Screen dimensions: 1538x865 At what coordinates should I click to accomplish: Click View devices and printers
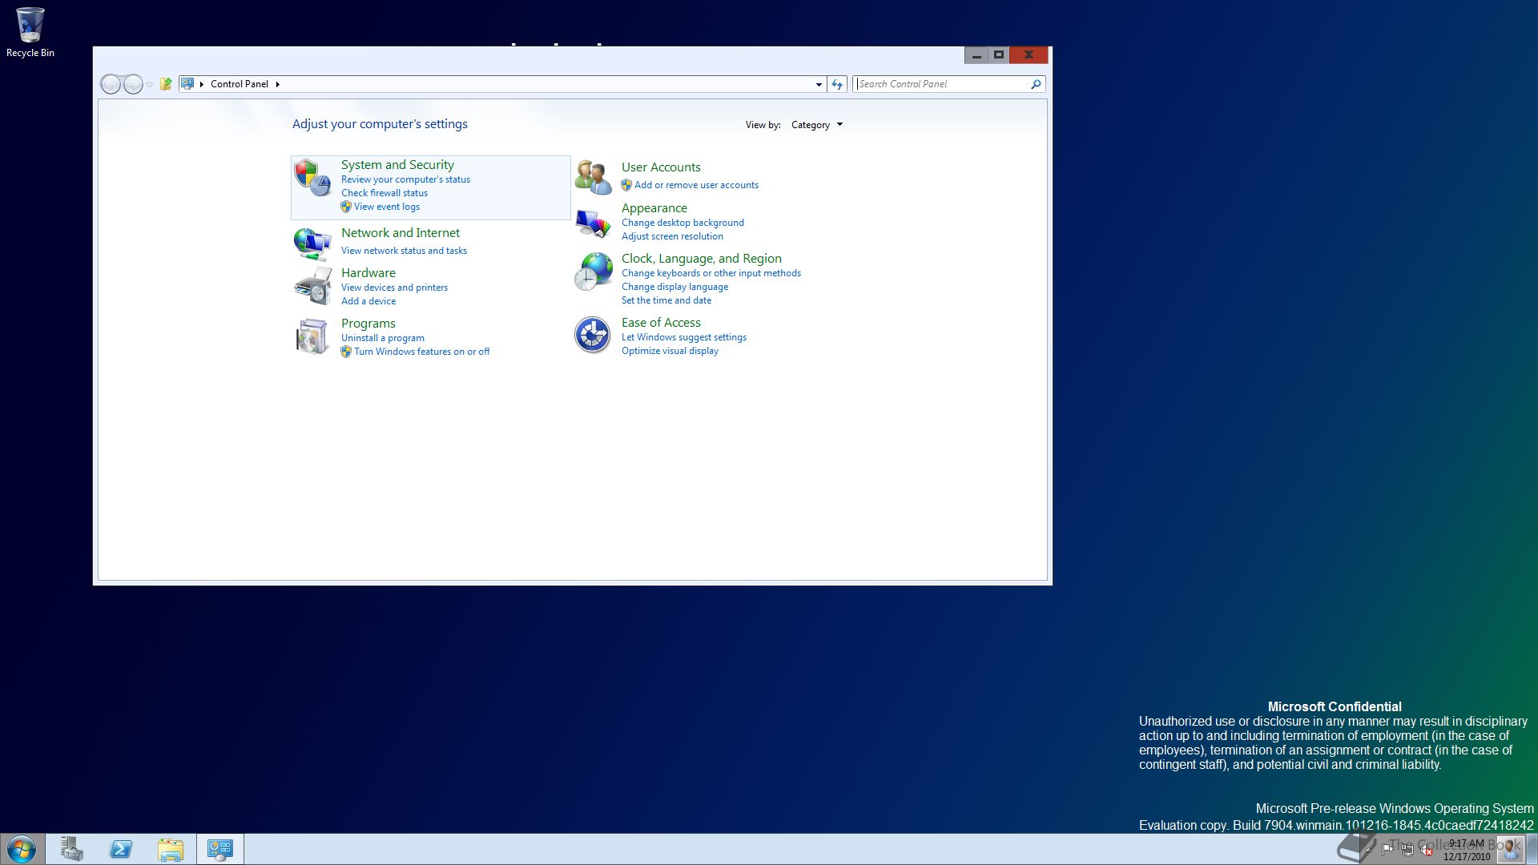point(394,288)
